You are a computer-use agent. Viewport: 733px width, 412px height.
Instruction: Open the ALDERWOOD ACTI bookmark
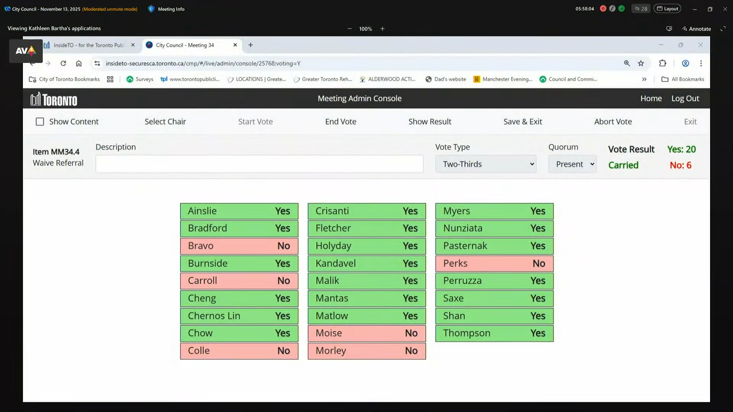click(388, 79)
